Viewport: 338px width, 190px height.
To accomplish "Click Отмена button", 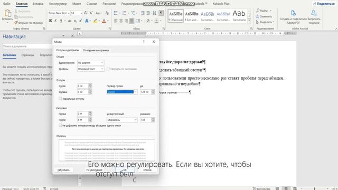I will pos(147,170).
